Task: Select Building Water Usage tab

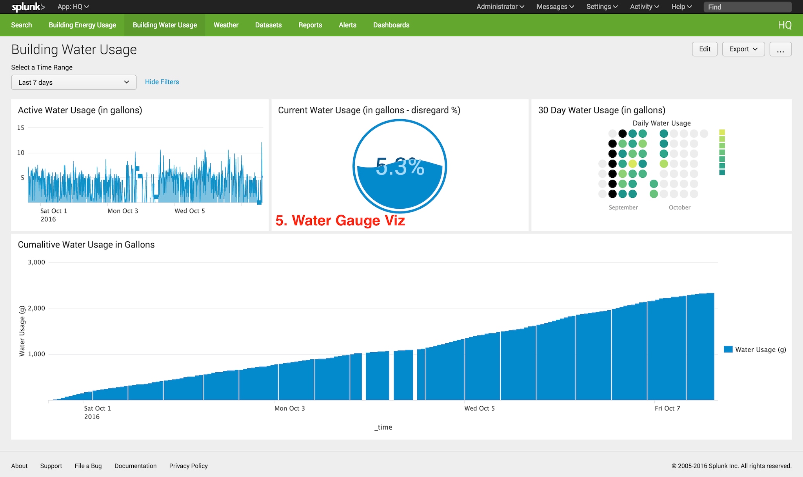Action: pos(165,25)
